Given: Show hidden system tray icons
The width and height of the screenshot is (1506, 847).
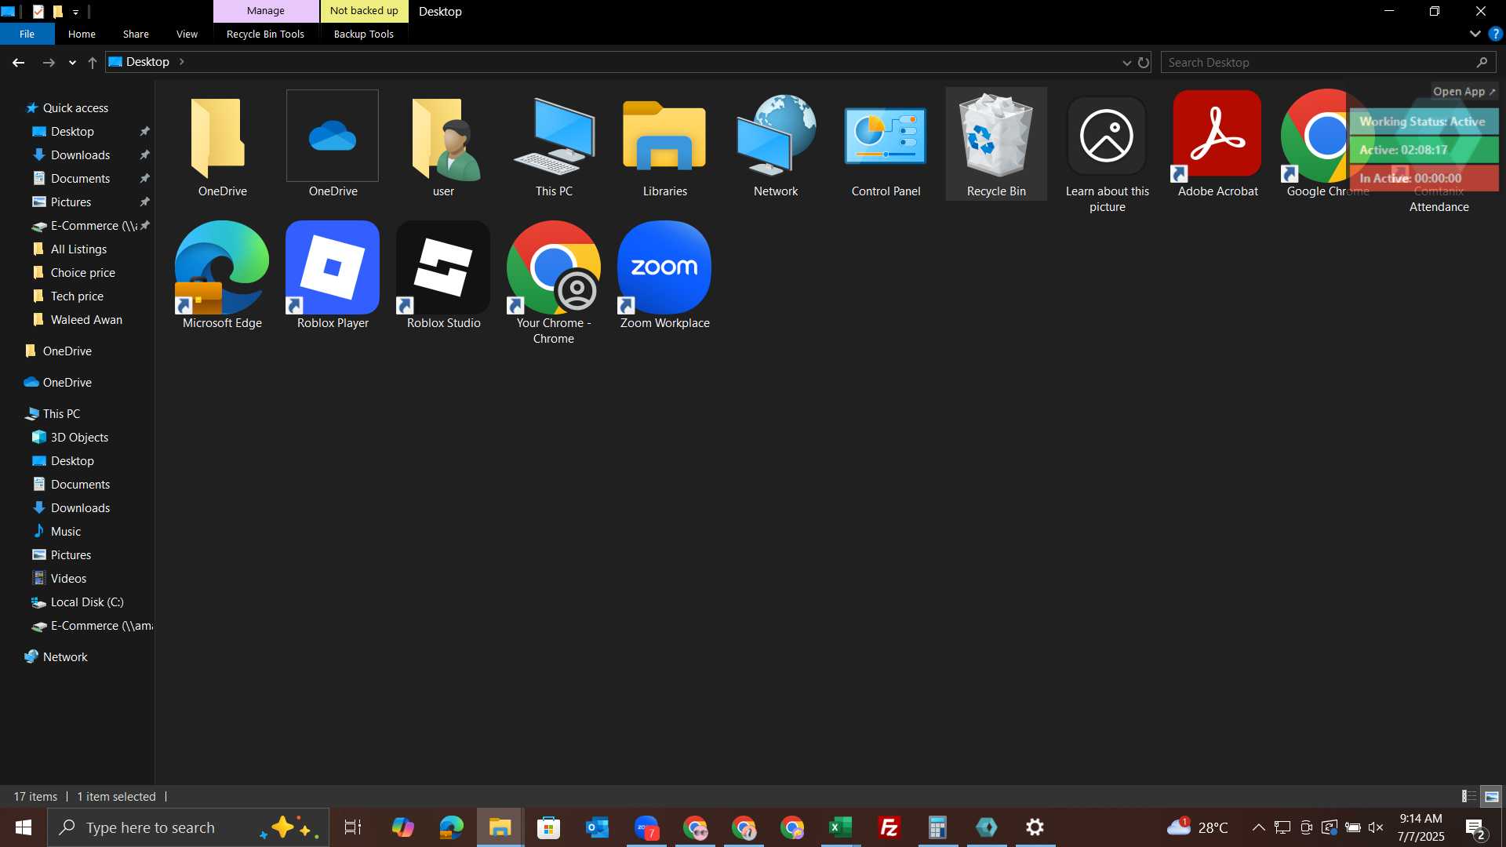Looking at the screenshot, I should 1258,827.
